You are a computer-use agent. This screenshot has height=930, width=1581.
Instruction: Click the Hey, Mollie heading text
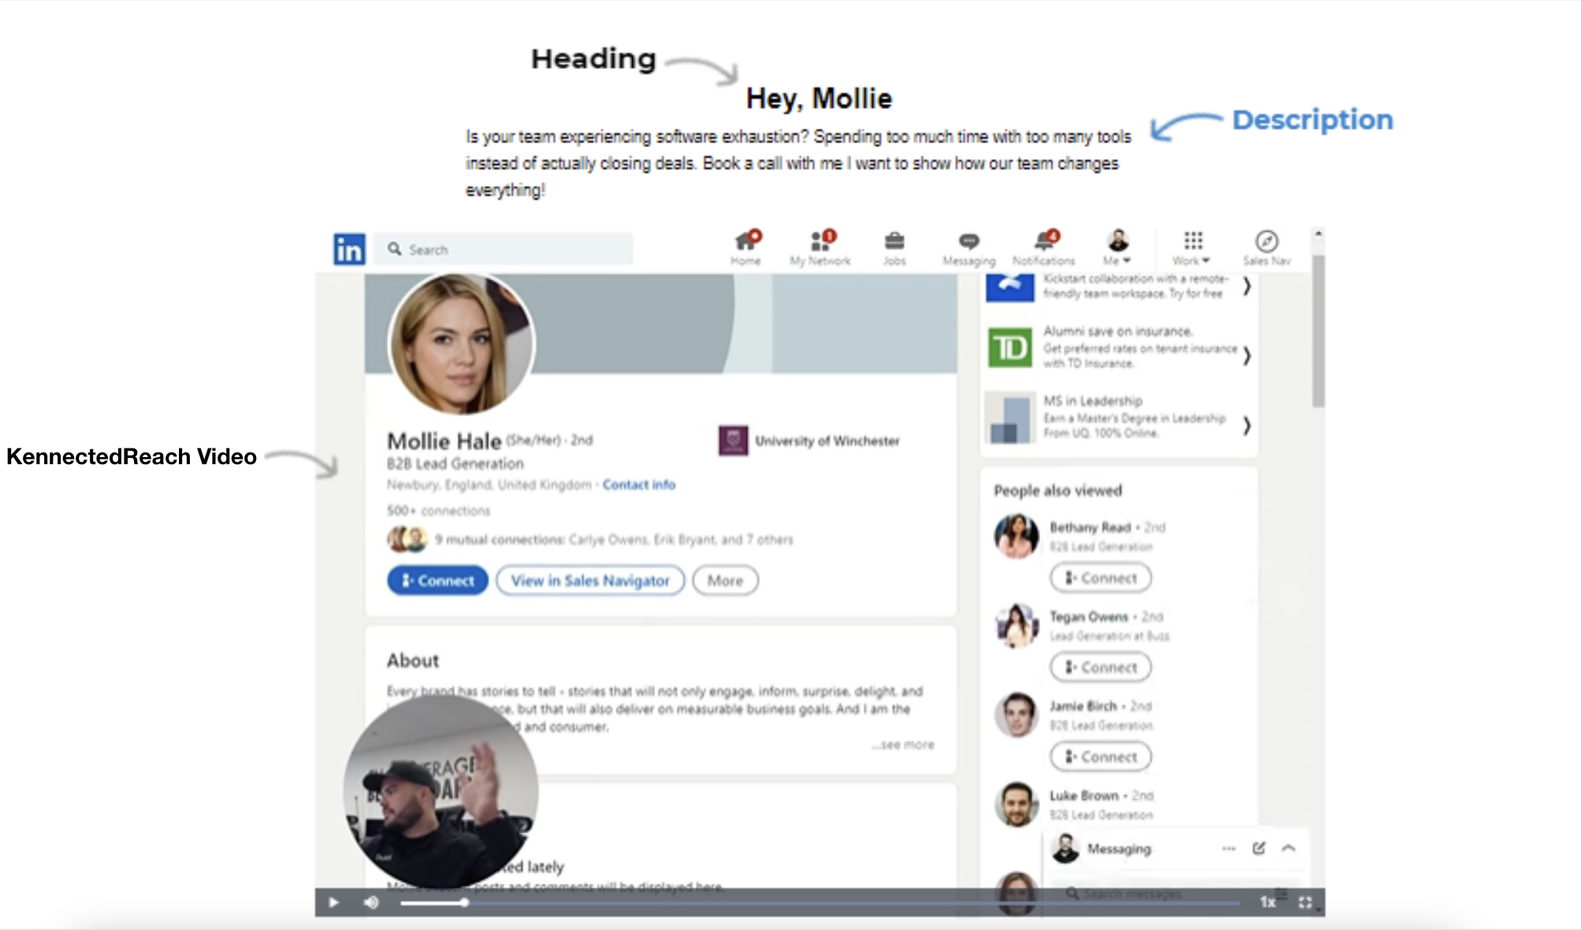pyautogui.click(x=819, y=99)
